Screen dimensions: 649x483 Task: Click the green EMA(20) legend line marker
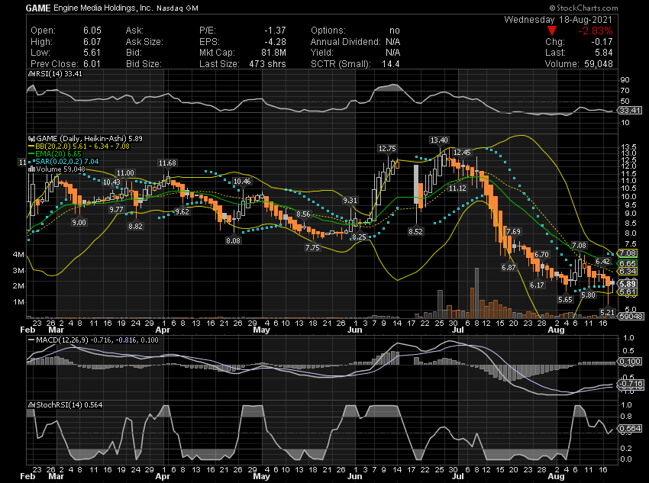point(31,154)
